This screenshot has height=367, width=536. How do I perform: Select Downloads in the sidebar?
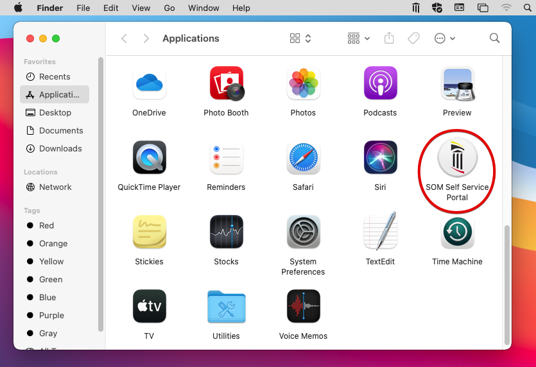pos(60,148)
